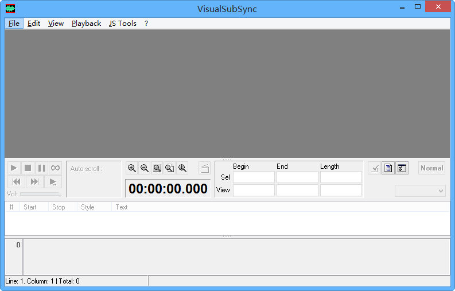Click the Sel End field
Viewport: 455px width, 291px height.
point(297,177)
